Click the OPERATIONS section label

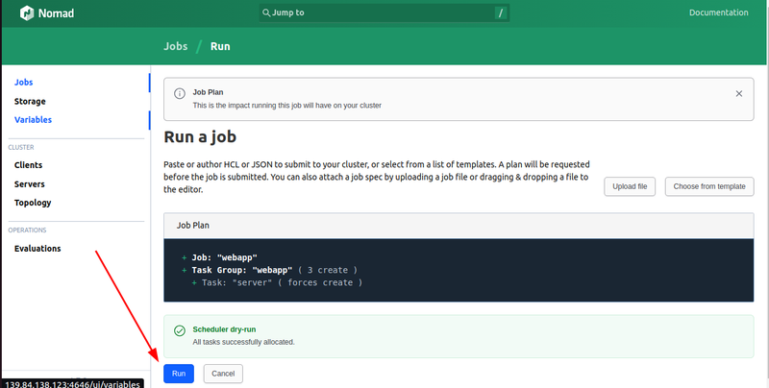click(28, 230)
